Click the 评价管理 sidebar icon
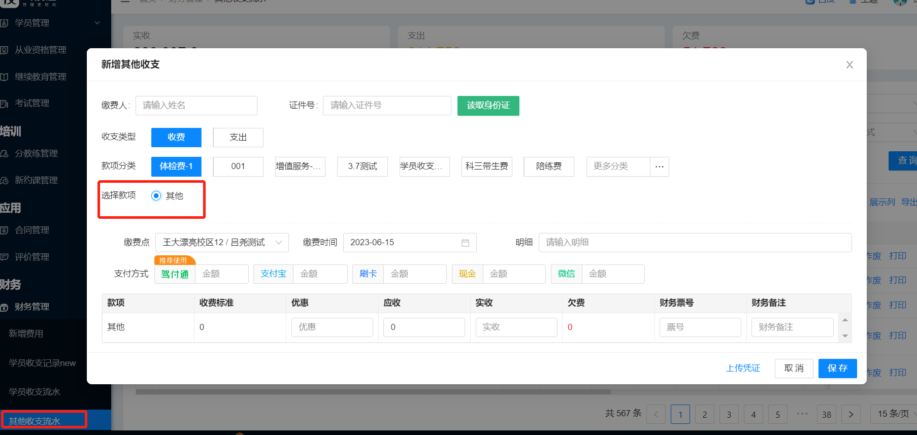 [x=4, y=257]
